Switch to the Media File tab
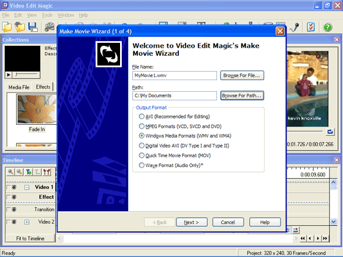The image size is (343, 257). tap(19, 87)
